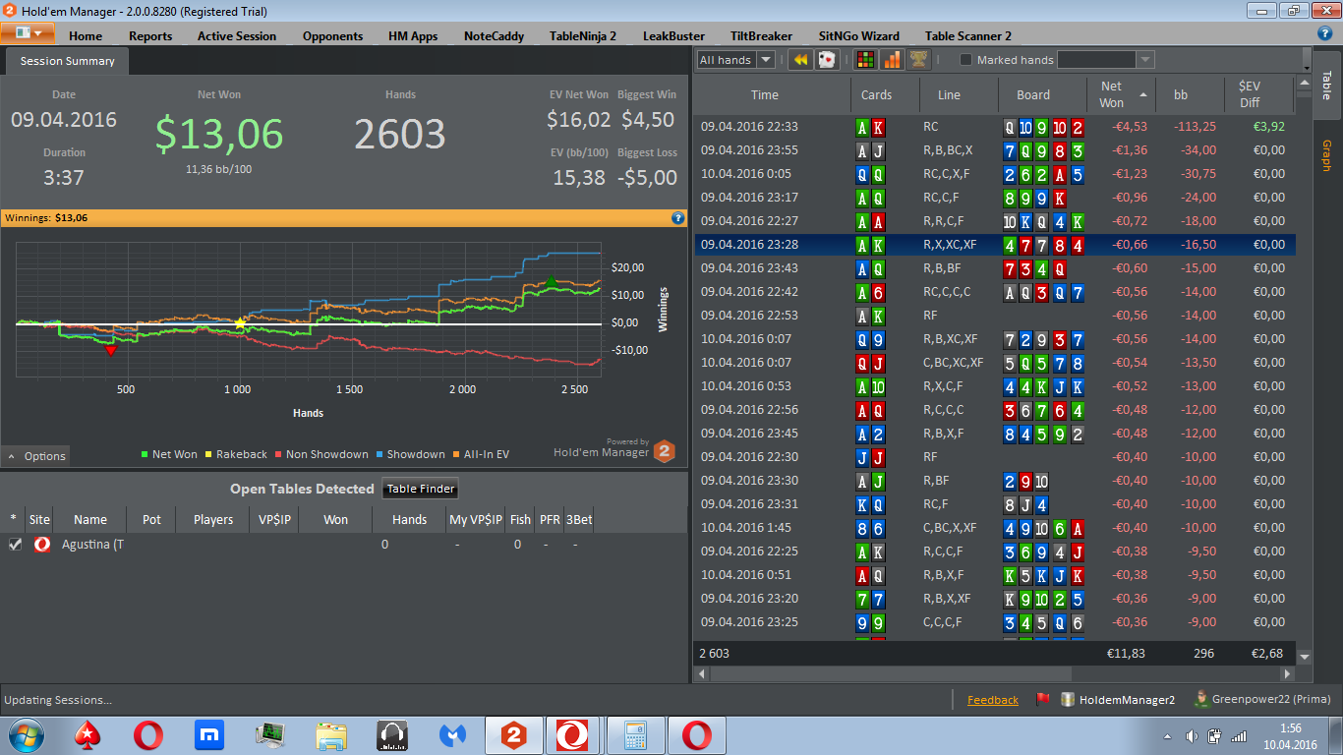Viewport: 1343px width, 755px height.
Task: Open the file explorer folder taskbar icon
Action: 331,735
